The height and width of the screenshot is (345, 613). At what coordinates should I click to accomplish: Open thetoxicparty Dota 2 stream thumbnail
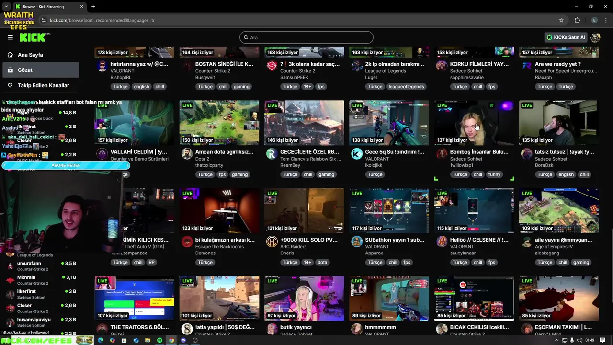[219, 122]
